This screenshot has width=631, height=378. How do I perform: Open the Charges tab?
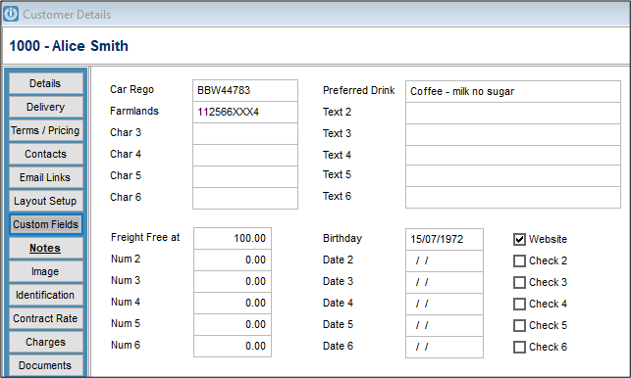[x=45, y=342]
